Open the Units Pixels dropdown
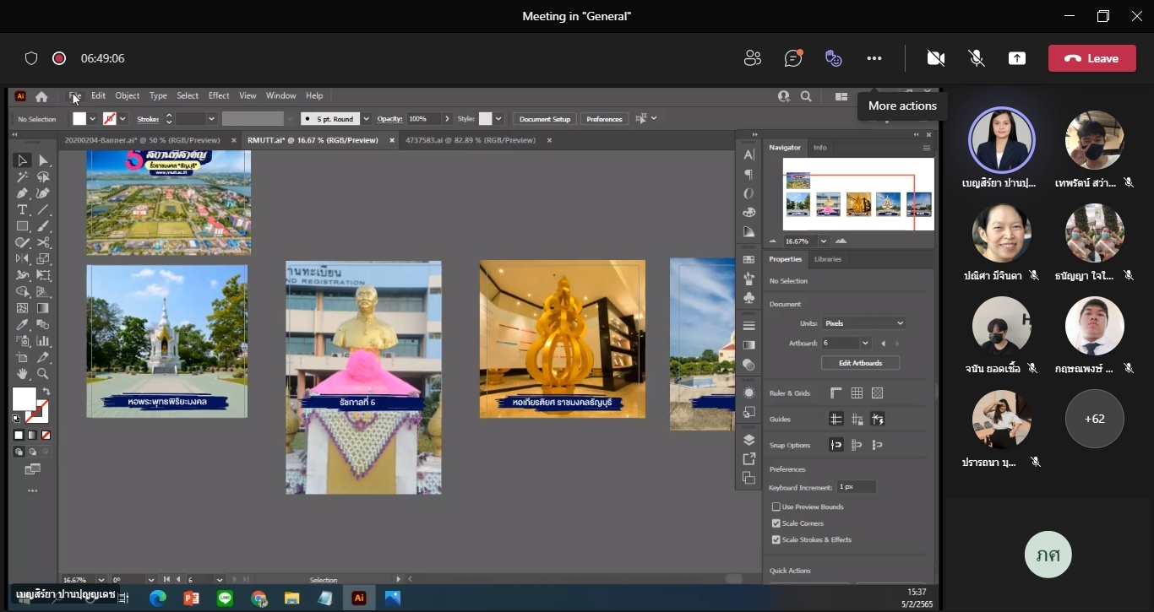This screenshot has width=1154, height=612. (863, 323)
